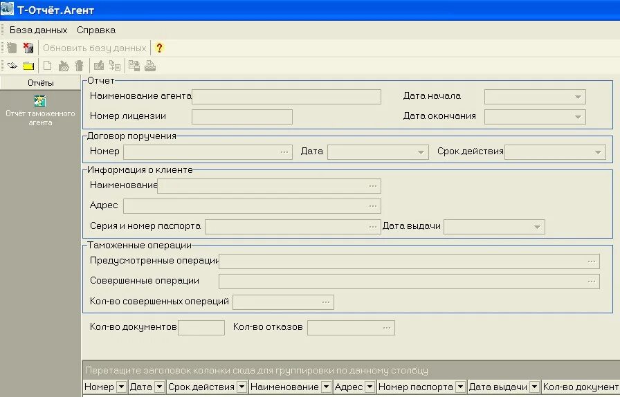The width and height of the screenshot is (620, 397).
Task: Open the Договор поручения Дата dropdown
Action: [x=421, y=152]
